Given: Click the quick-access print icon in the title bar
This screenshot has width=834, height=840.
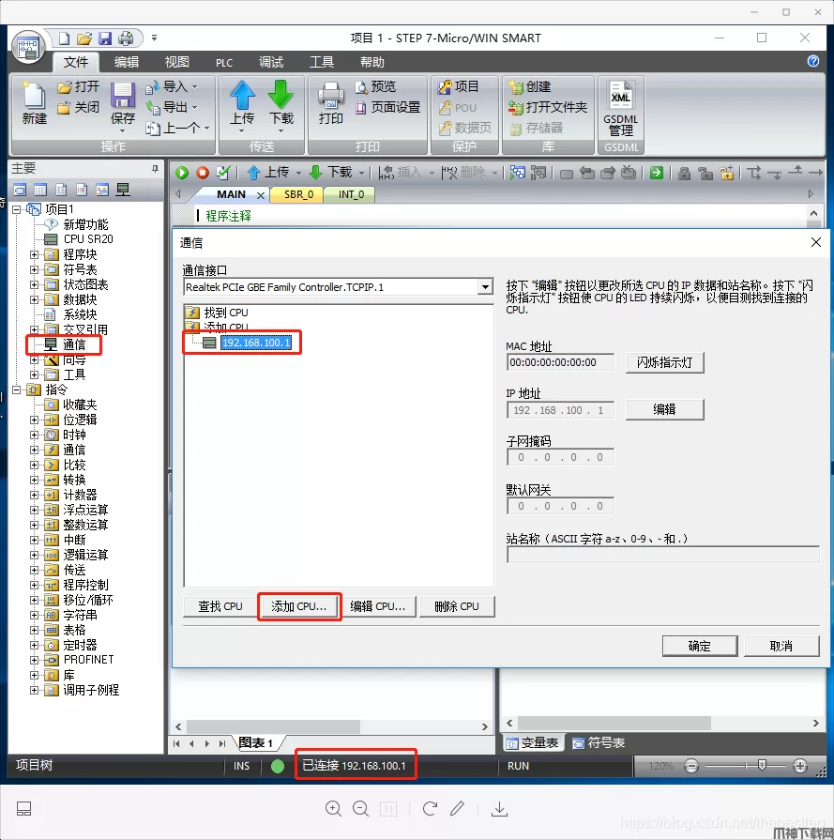Looking at the screenshot, I should 126,38.
